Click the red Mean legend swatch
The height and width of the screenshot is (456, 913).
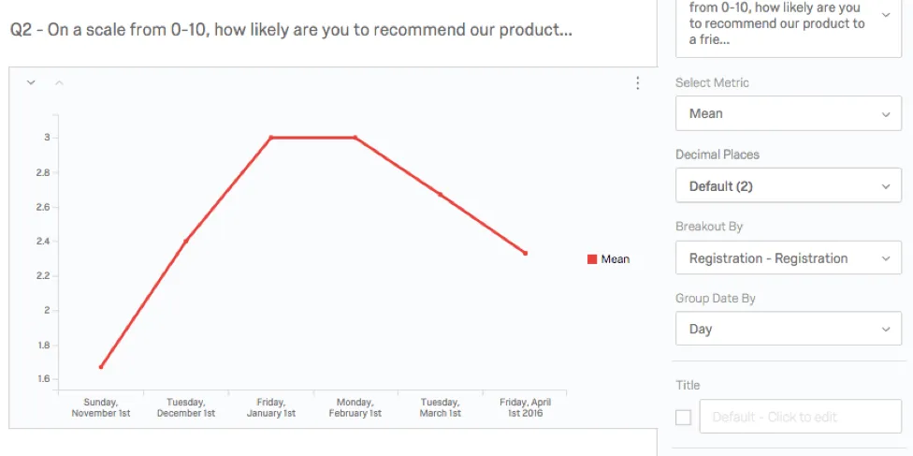point(592,259)
